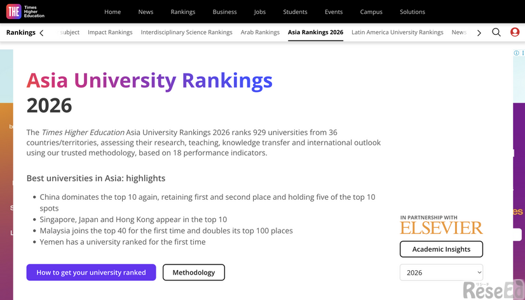Click the Academic Insights button
525x300 pixels.
pos(441,249)
